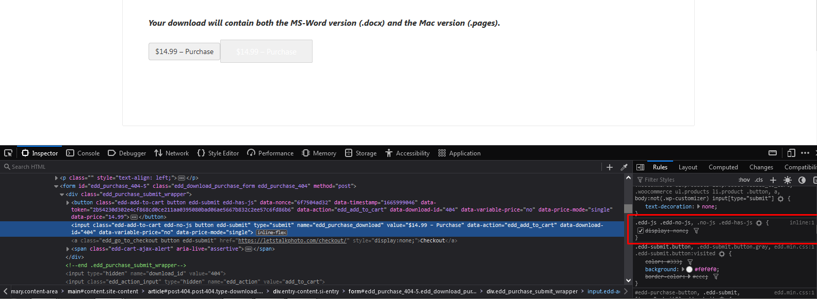Image resolution: width=817 pixels, height=299 pixels.
Task: Re-enable the display: none declaration checkbox
Action: coord(640,231)
